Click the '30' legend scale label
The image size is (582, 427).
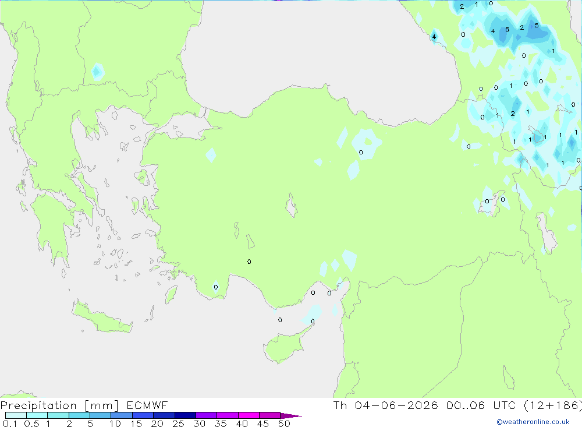click(200, 424)
